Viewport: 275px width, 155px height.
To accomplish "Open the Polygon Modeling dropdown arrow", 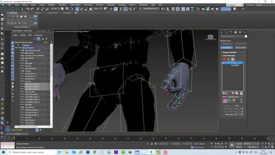I will (x=30, y=27).
